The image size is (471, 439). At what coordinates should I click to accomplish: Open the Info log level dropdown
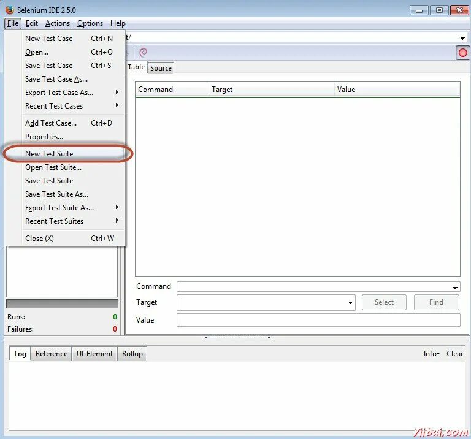pyautogui.click(x=431, y=354)
